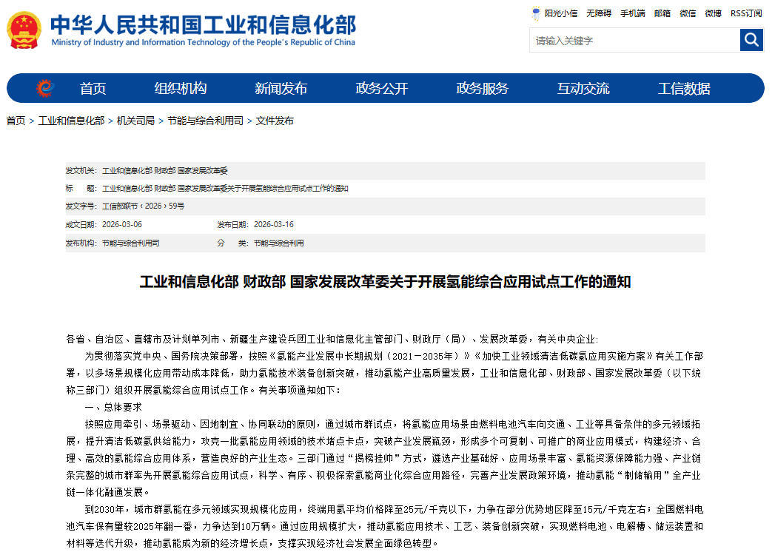Click the search magnifier icon
Image resolution: width=775 pixels, height=552 pixels.
tap(751, 40)
